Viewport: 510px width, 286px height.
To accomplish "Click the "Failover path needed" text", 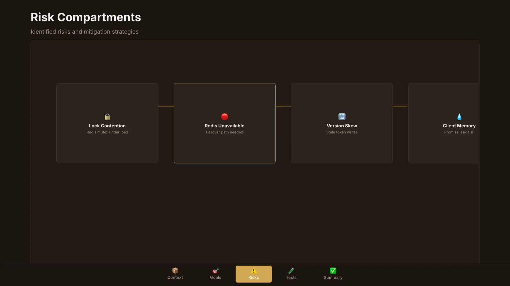I will (224, 132).
